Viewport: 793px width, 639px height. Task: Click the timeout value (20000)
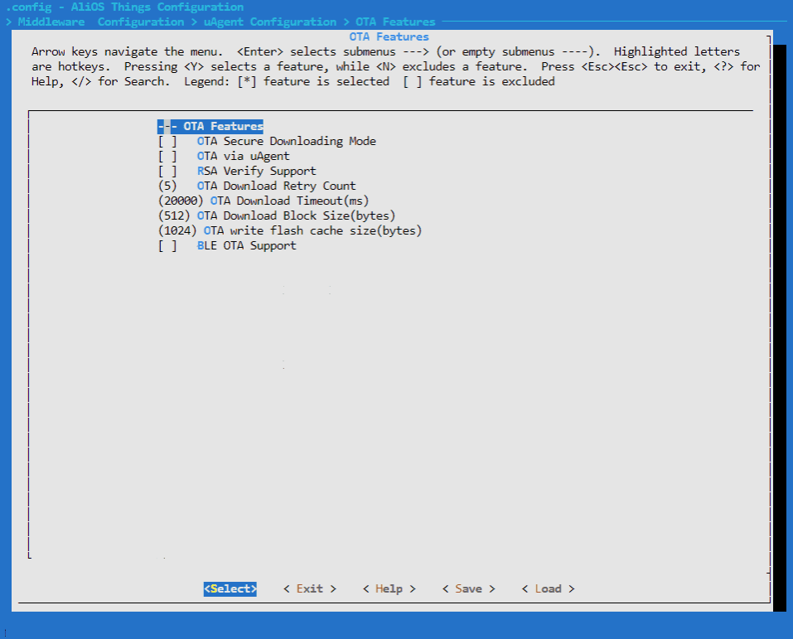(x=180, y=201)
